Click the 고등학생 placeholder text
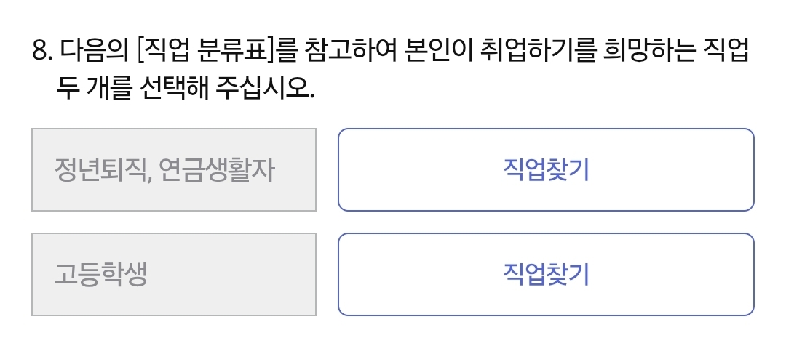Image resolution: width=786 pixels, height=362 pixels. (x=100, y=275)
